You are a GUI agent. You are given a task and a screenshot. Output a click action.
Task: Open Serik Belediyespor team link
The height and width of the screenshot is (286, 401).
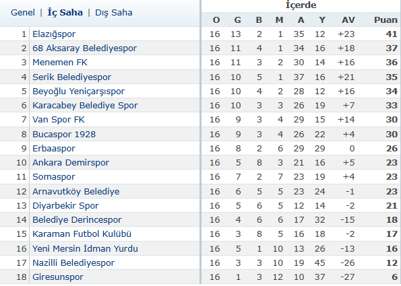coord(72,77)
